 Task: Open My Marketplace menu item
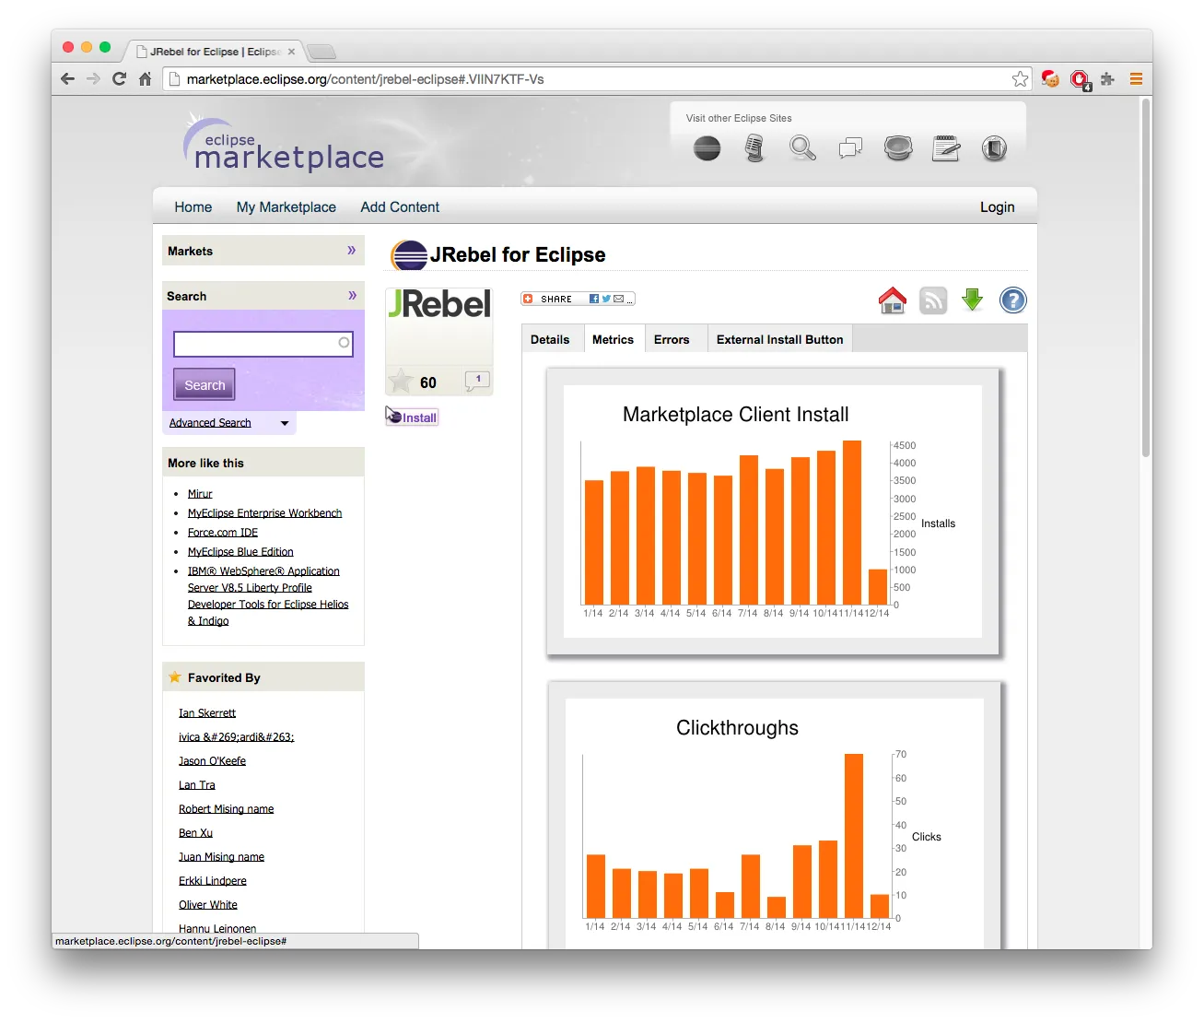tap(286, 207)
